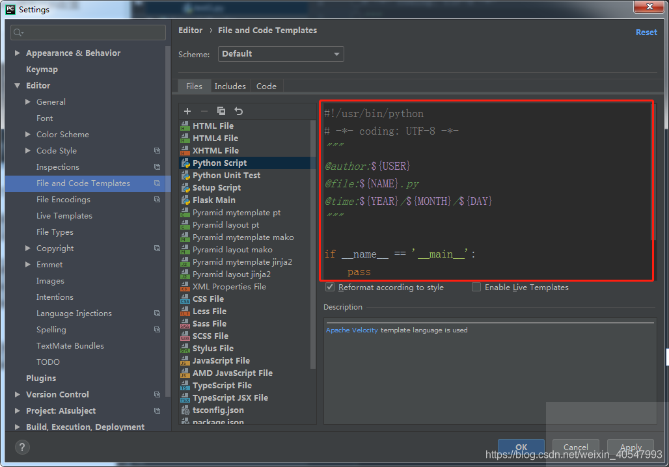
Task: Open Live Templates settings
Action: 64,216
